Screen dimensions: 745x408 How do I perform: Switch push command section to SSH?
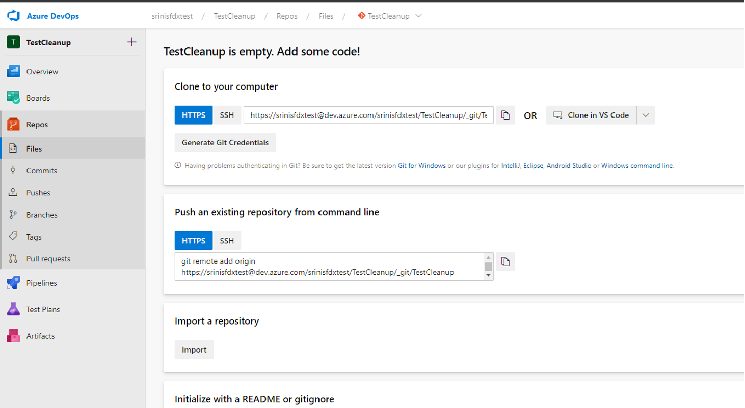[226, 240]
